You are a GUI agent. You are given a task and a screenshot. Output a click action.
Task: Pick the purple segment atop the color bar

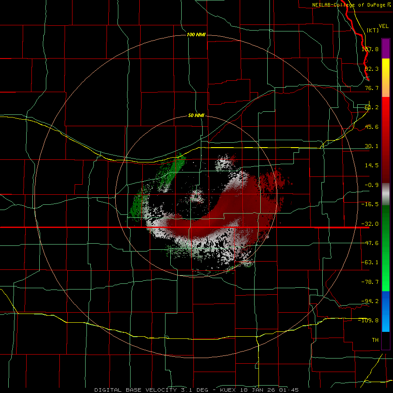click(x=386, y=48)
